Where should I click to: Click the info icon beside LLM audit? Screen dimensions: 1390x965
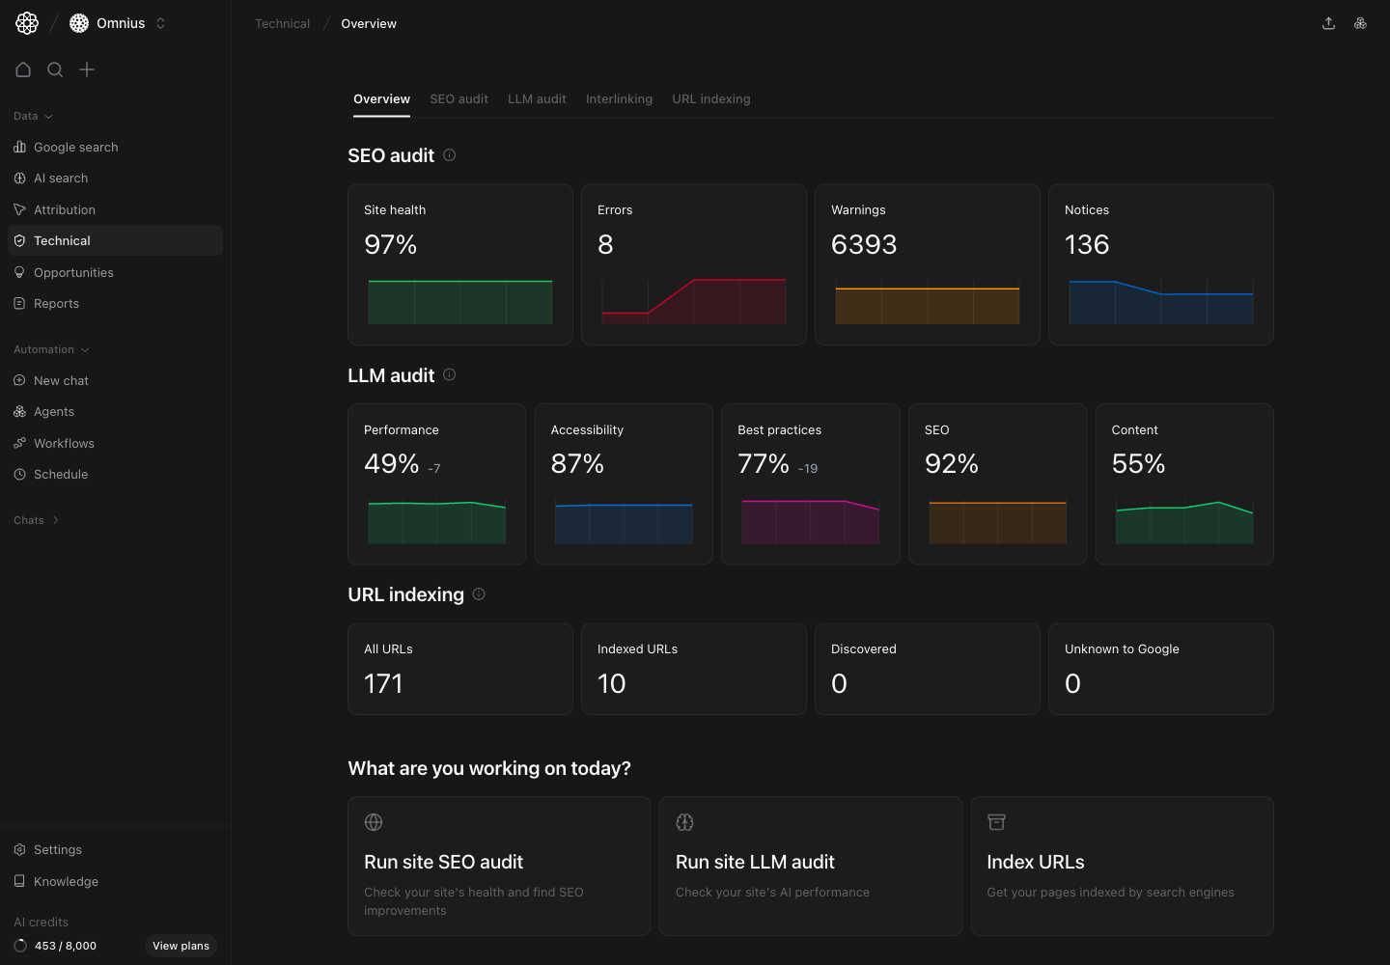(449, 375)
